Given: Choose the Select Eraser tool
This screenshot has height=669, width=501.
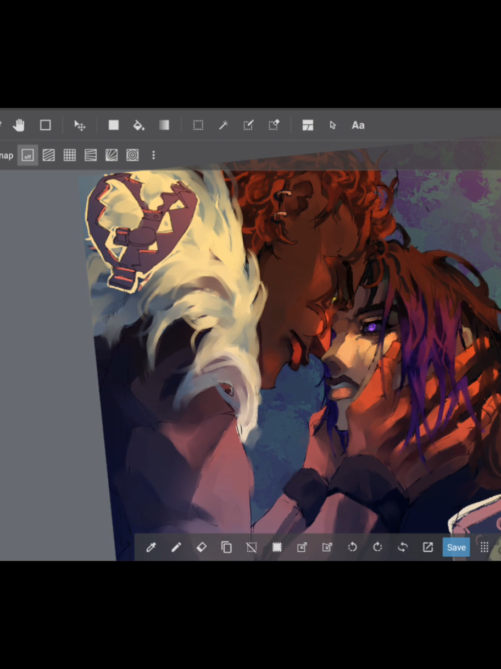Looking at the screenshot, I should point(274,125).
